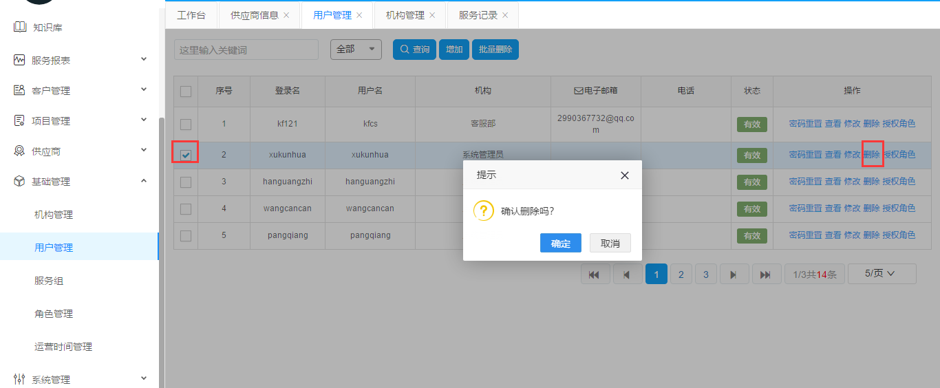Tick the checkbox for row kf121
The width and height of the screenshot is (940, 388).
(186, 125)
